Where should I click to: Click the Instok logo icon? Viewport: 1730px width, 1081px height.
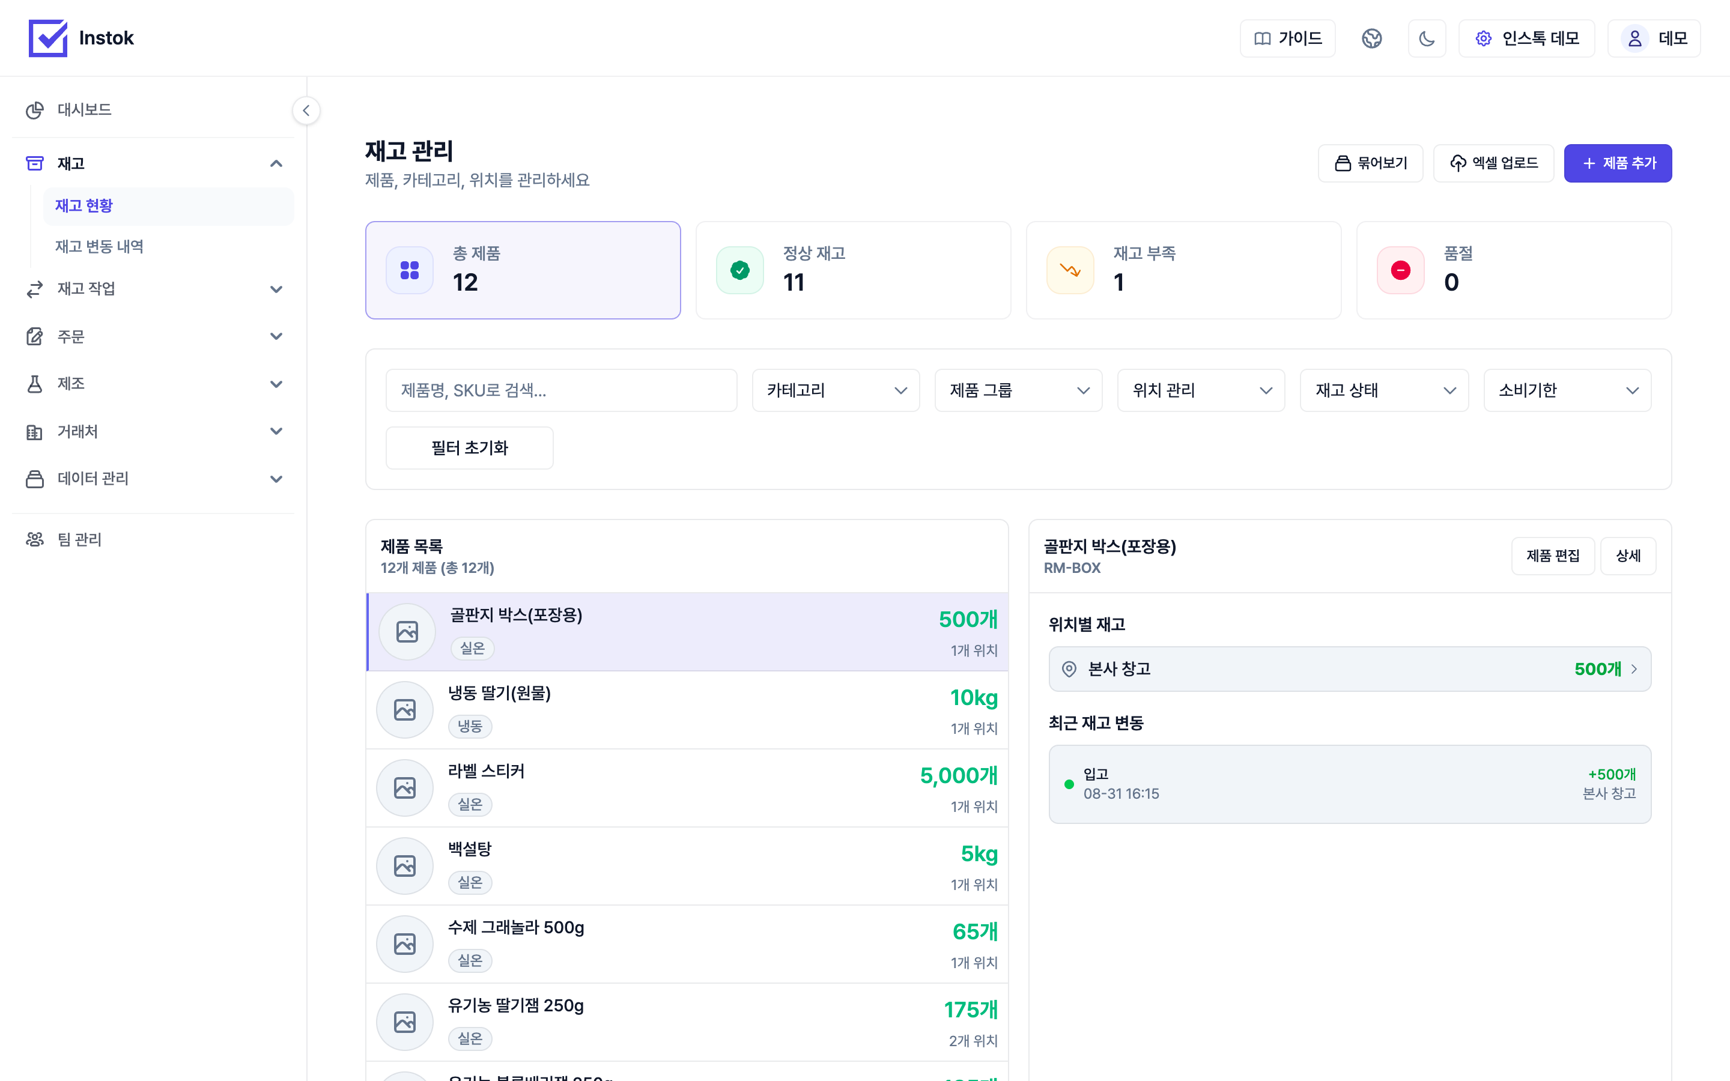(x=48, y=38)
